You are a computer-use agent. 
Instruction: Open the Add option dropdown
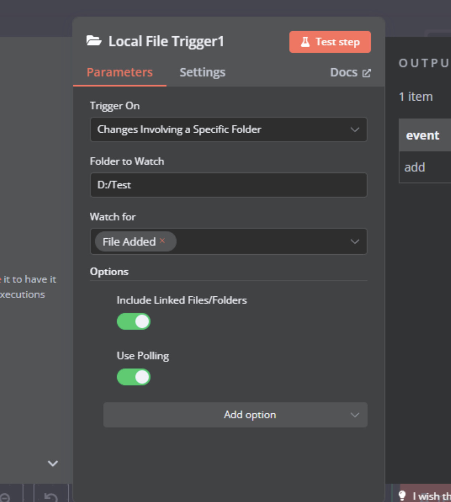tap(235, 415)
